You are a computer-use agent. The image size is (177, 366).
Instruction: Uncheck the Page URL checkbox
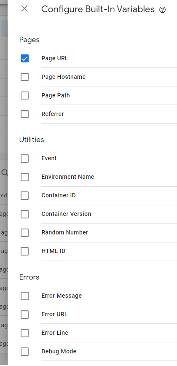click(x=25, y=58)
